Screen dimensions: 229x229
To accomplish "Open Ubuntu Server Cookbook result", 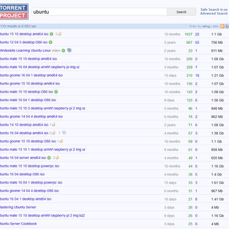I will pos(18,224).
